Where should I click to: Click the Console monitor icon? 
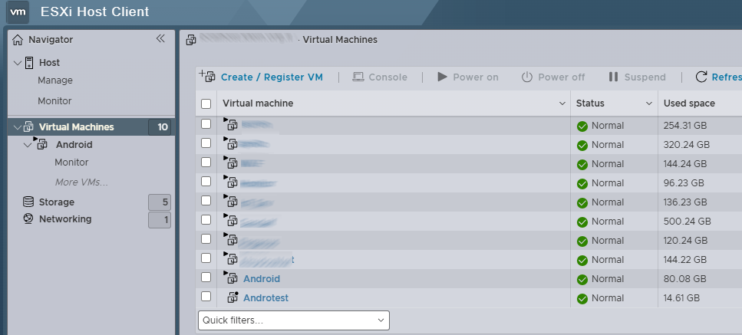pyautogui.click(x=358, y=77)
